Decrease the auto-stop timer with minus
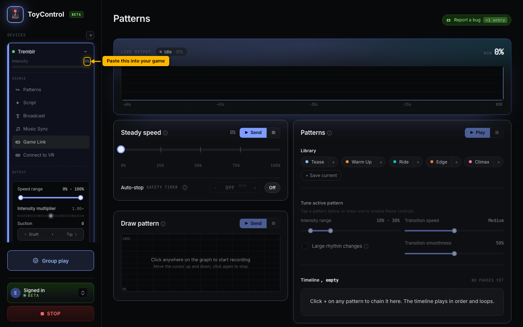 [x=215, y=187]
